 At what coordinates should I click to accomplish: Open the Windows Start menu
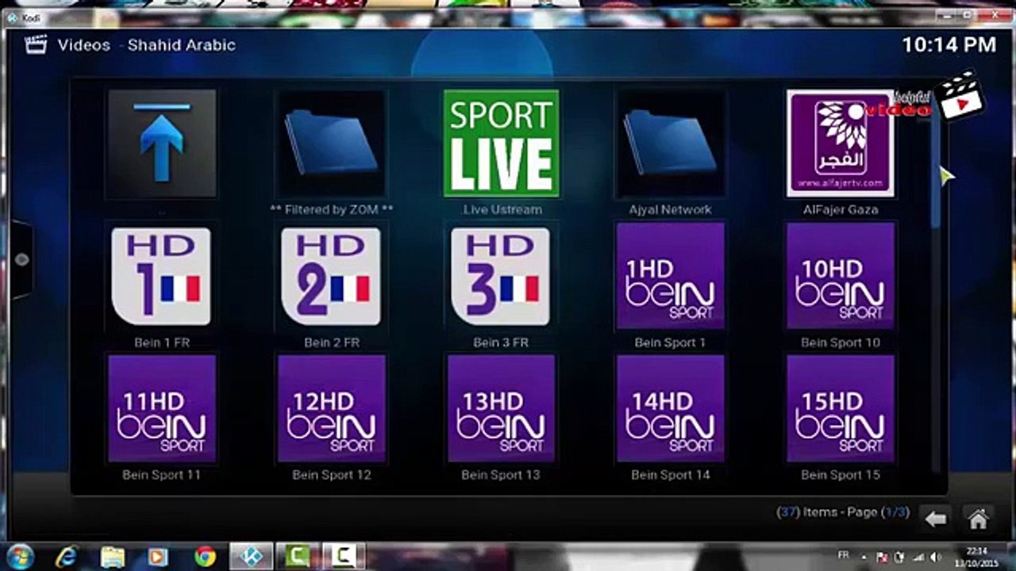tap(19, 557)
